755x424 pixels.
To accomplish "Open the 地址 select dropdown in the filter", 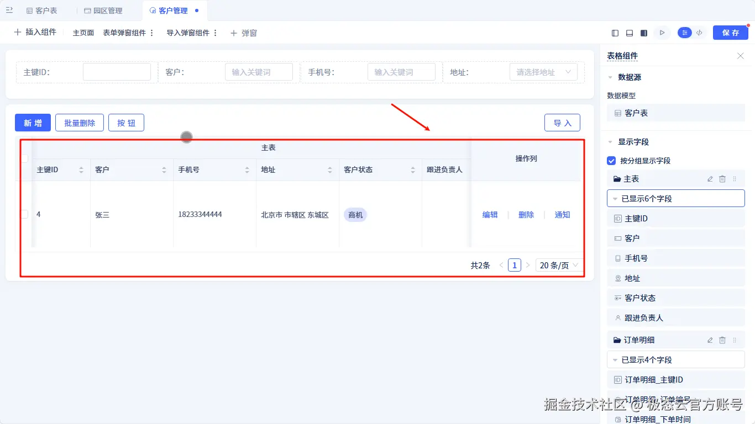I will coord(543,72).
